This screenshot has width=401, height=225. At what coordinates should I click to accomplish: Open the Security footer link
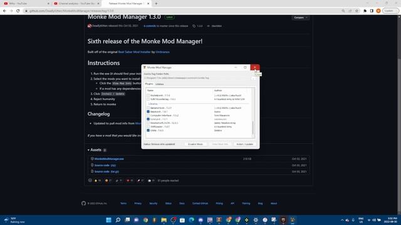tap(154, 204)
